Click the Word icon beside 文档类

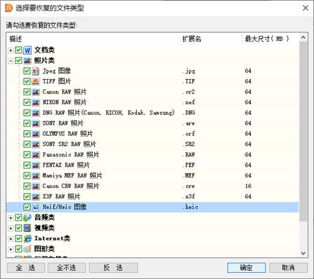27,50
